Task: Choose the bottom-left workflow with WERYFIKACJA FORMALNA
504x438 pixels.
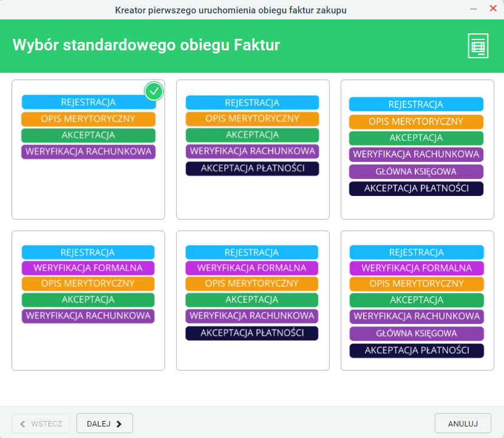Action: point(89,300)
